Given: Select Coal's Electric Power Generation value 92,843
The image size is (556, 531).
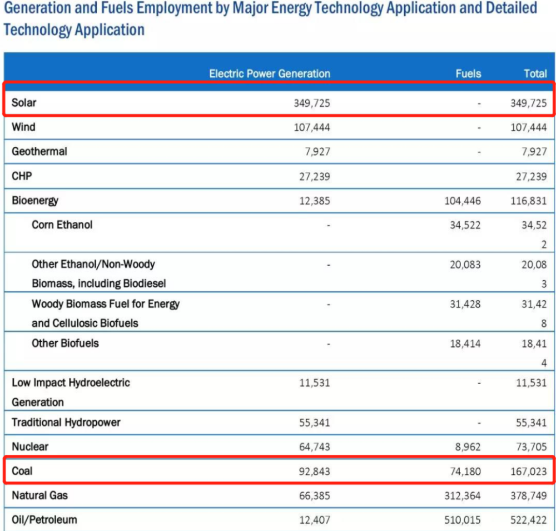Looking at the screenshot, I should click(315, 472).
